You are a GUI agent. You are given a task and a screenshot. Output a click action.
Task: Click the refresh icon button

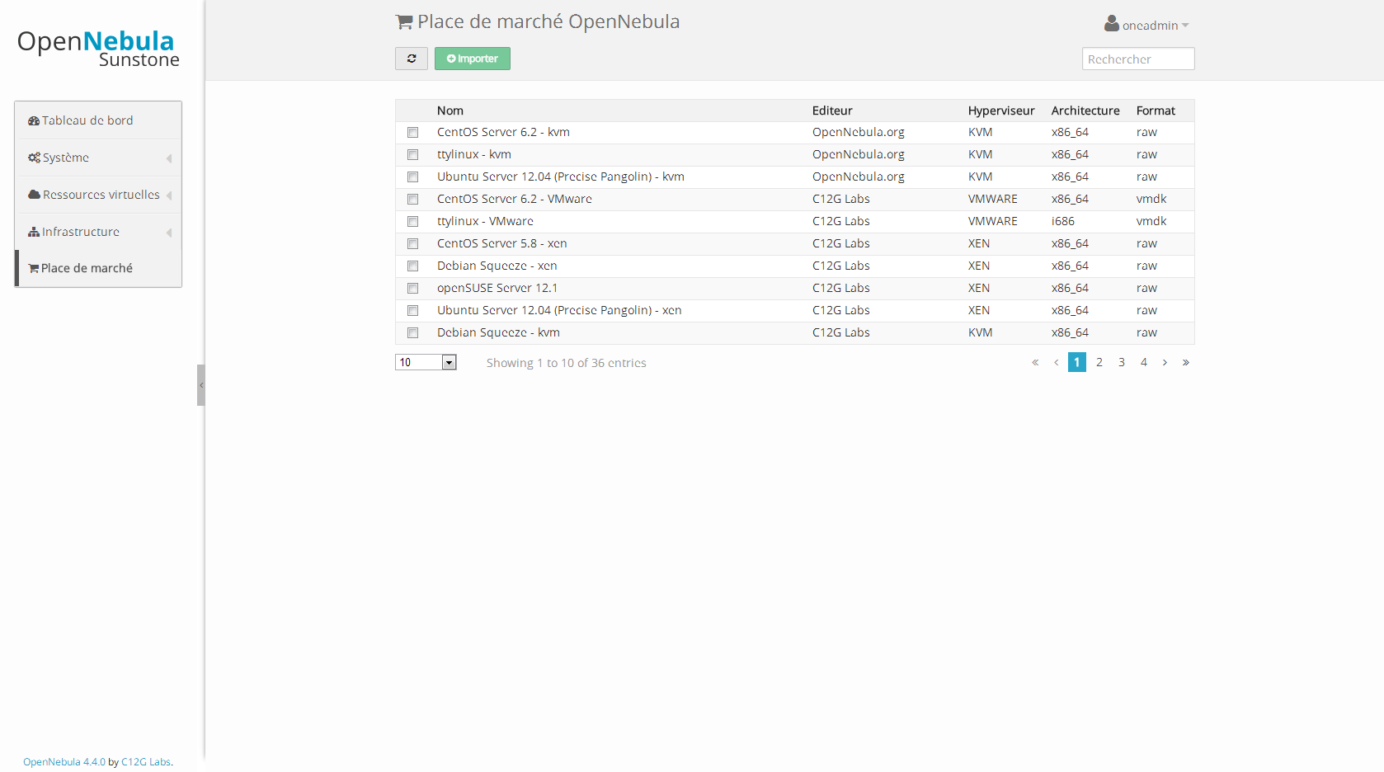tap(412, 59)
